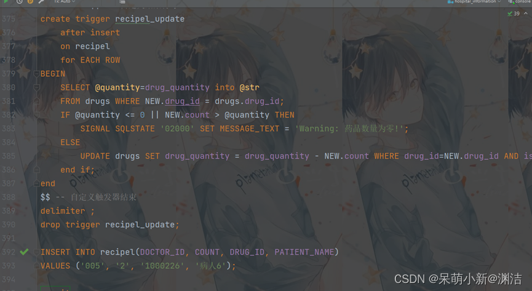Click the orange execution plan icon

[x=30, y=1]
